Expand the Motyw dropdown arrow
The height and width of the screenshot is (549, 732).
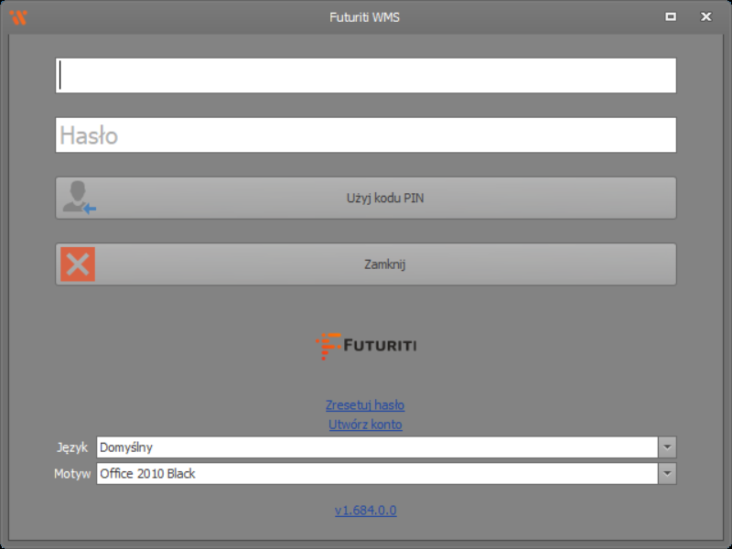point(667,474)
